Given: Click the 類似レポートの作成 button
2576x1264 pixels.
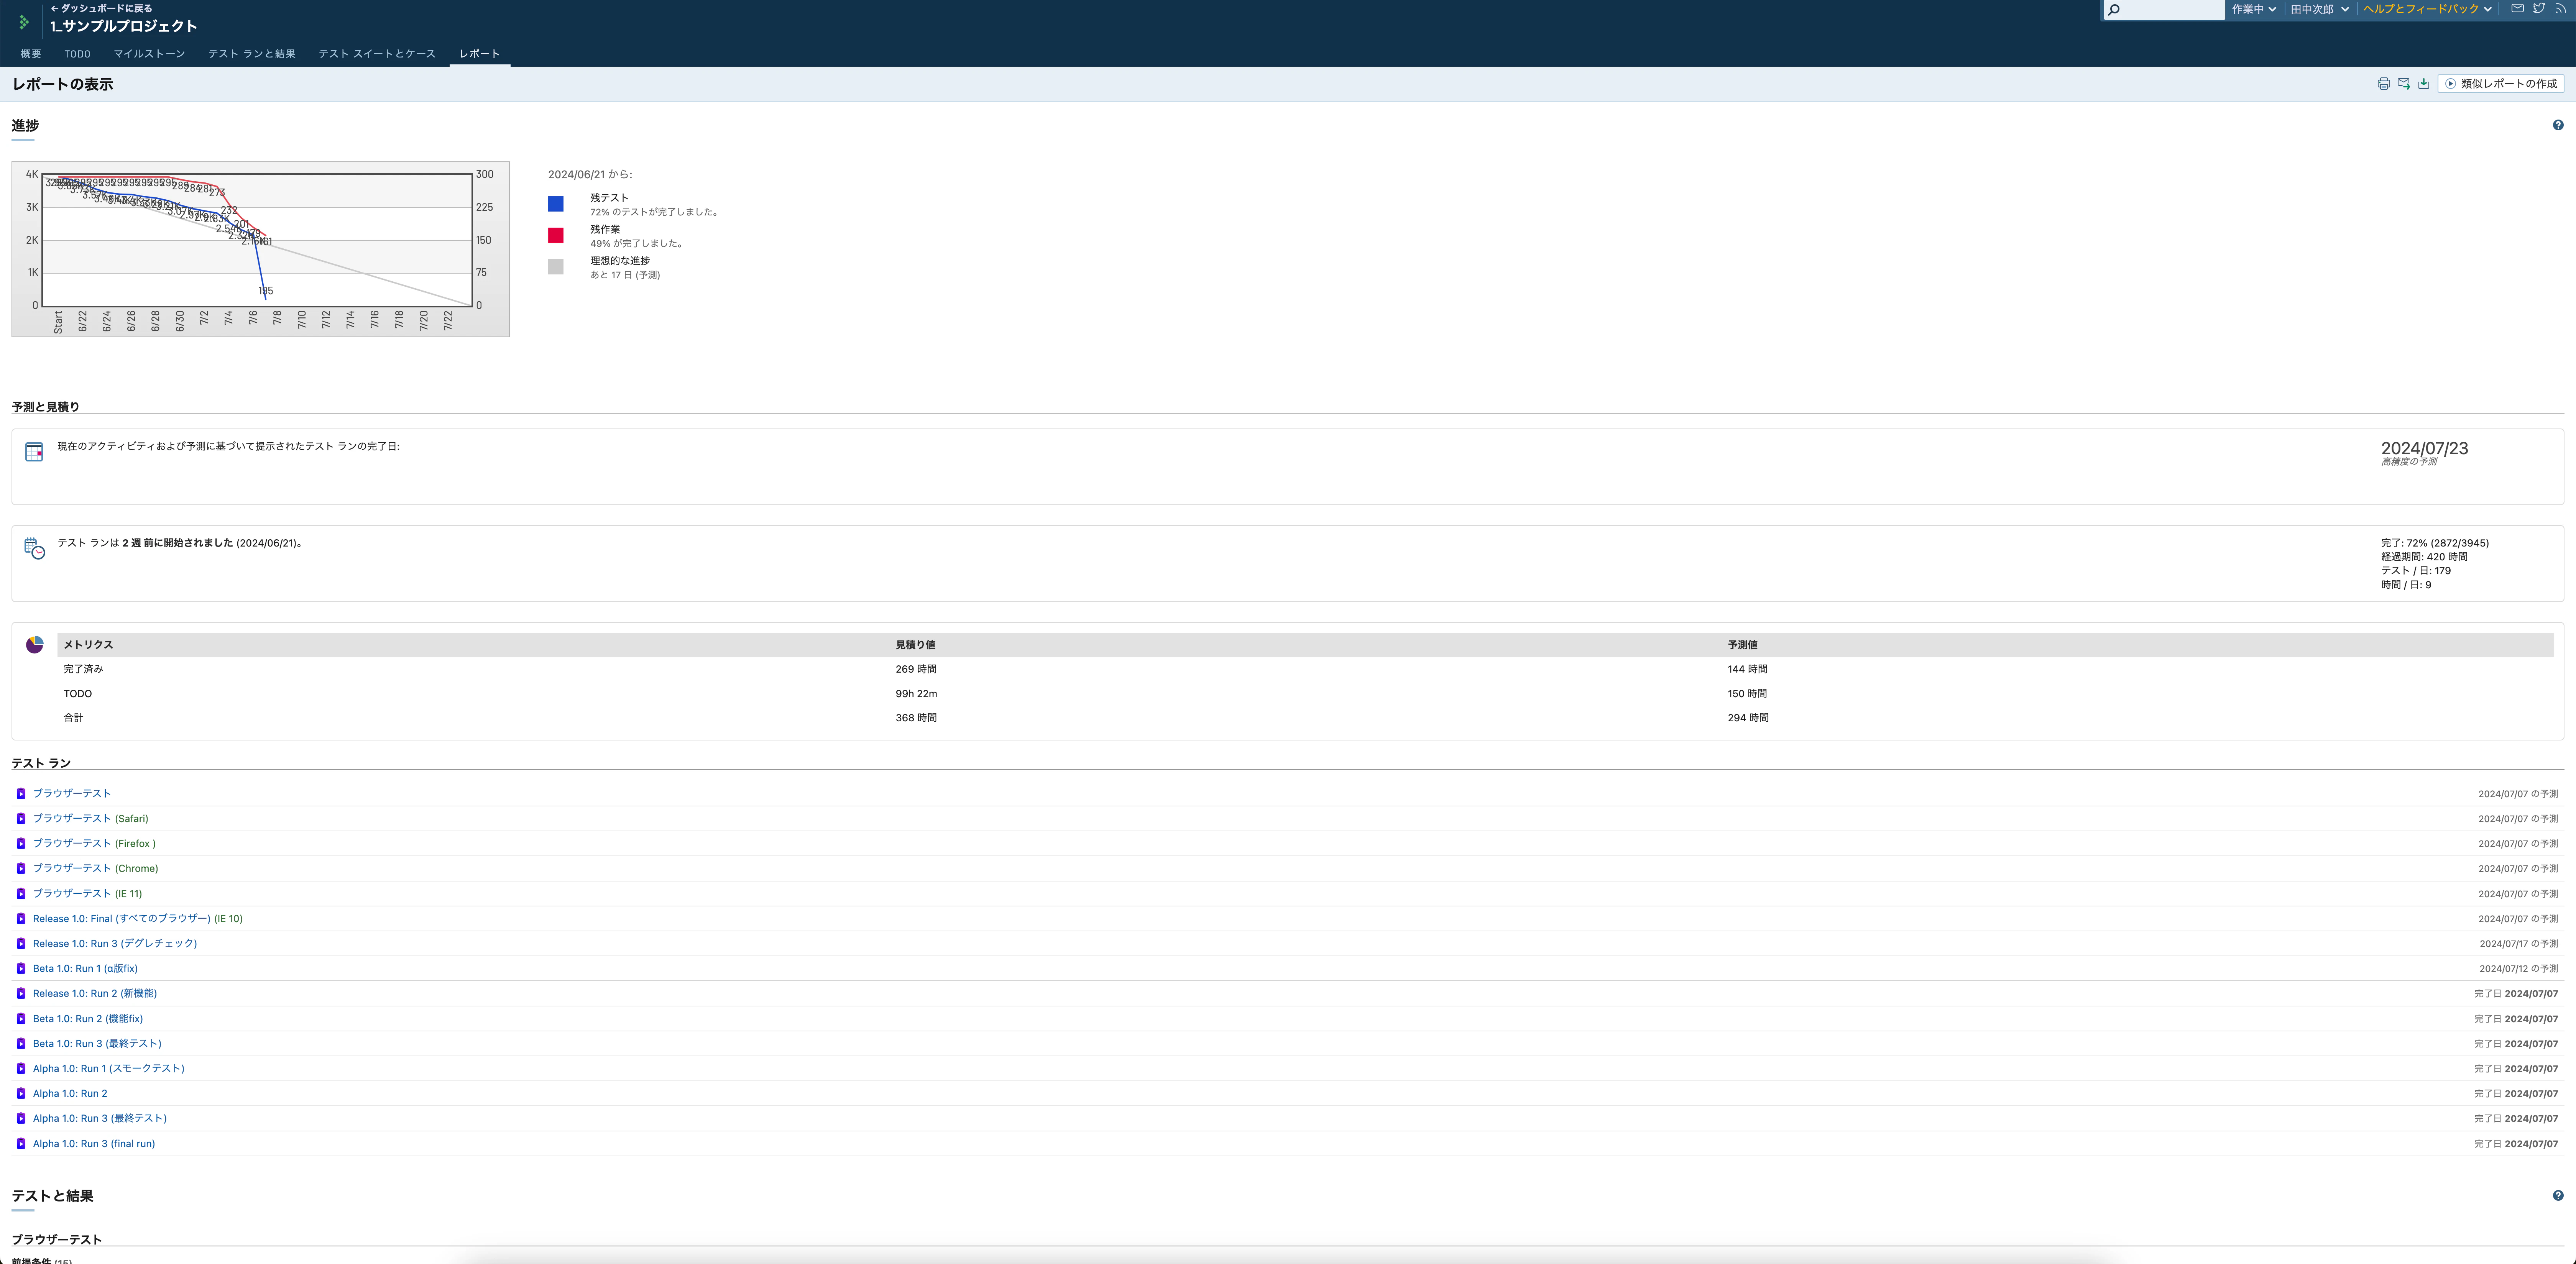Looking at the screenshot, I should [x=2501, y=84].
